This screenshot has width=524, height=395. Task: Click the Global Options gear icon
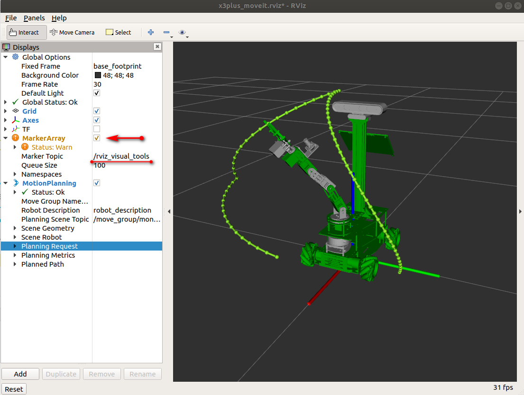[x=15, y=57]
